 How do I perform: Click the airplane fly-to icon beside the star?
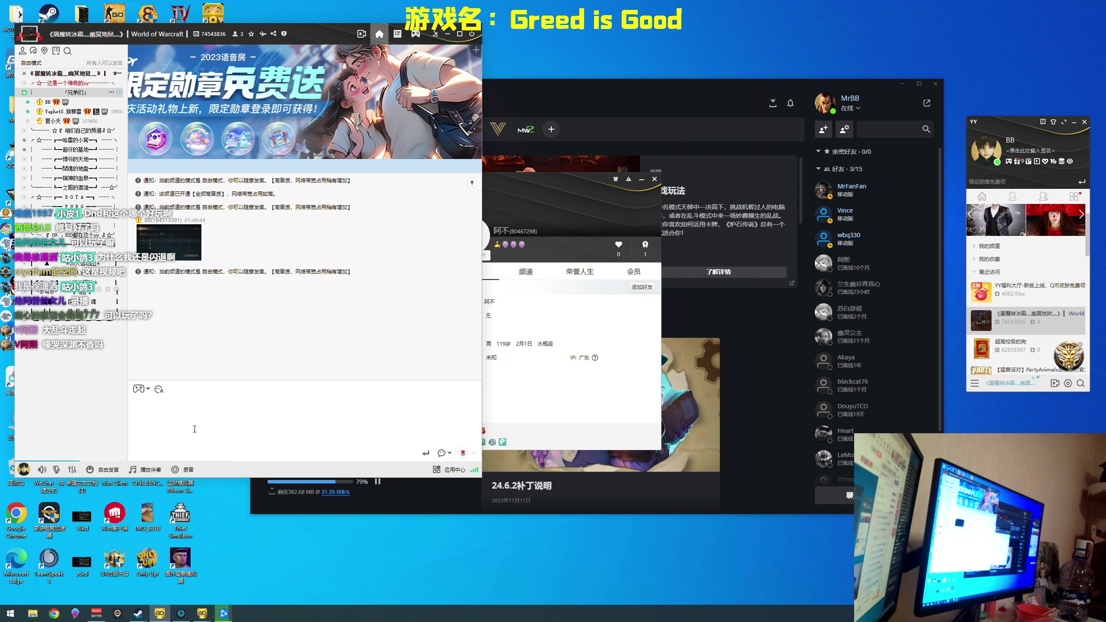click(x=262, y=34)
